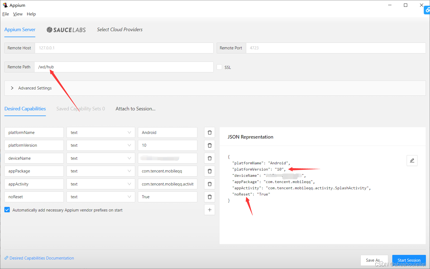
Task: Edit the com.tencent.mobileqq package value
Action: 167,171
